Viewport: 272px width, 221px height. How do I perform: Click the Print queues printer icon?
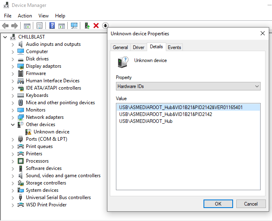pos(21,146)
